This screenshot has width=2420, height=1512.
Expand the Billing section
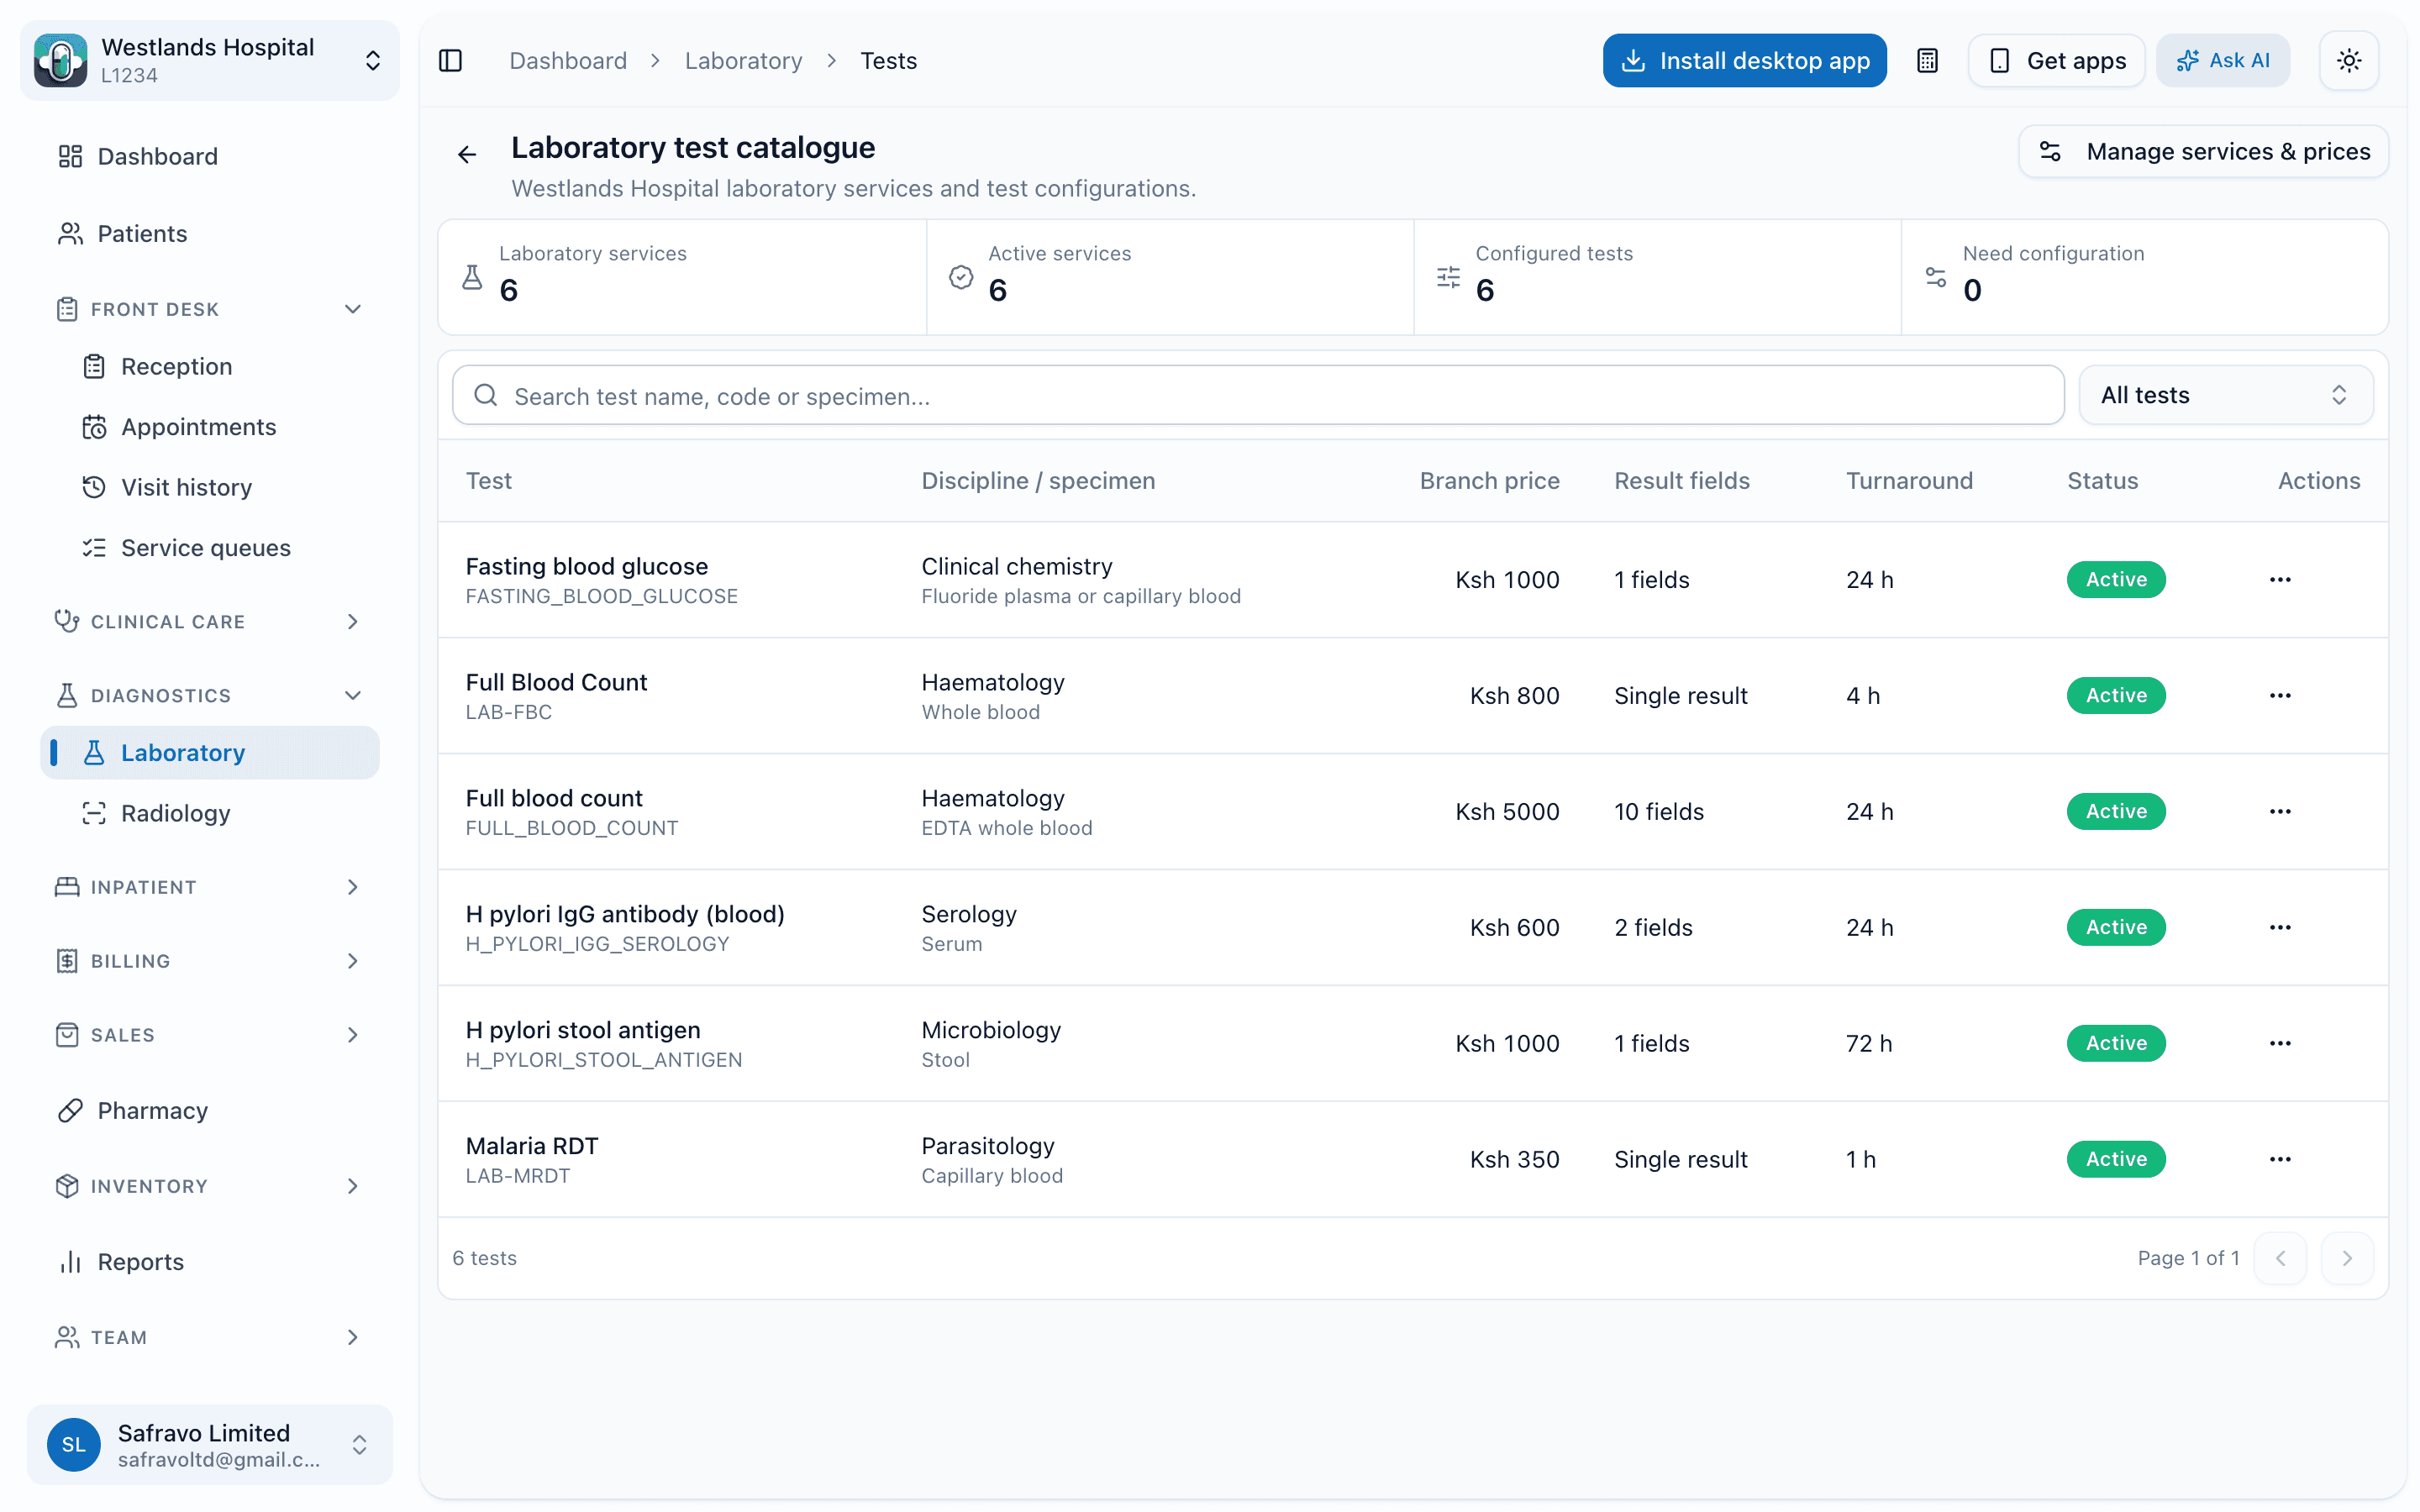click(210, 961)
